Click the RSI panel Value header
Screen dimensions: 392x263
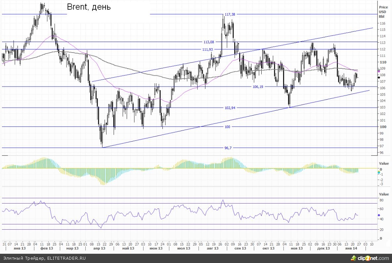(x=384, y=194)
